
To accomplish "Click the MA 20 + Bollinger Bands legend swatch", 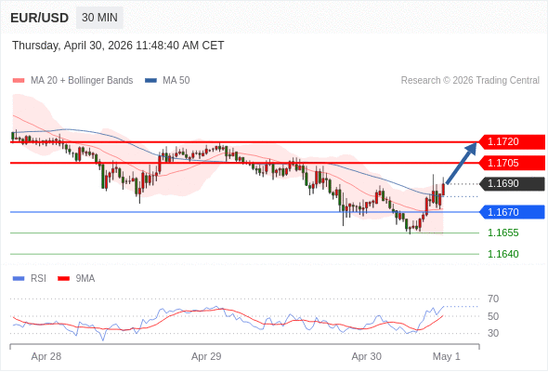I will pyautogui.click(x=19, y=81).
